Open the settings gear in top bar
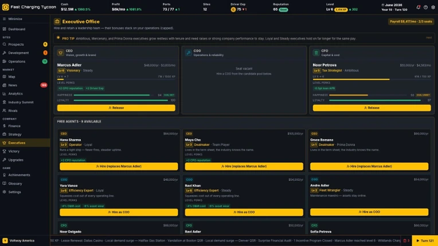The height and width of the screenshot is (246, 438). click(433, 7)
